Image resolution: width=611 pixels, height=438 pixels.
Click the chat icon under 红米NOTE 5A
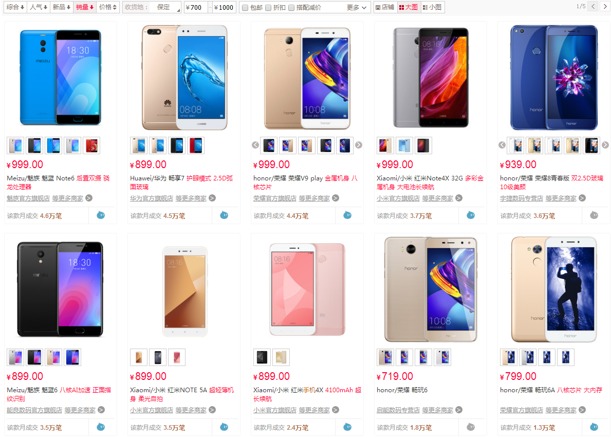224,427
